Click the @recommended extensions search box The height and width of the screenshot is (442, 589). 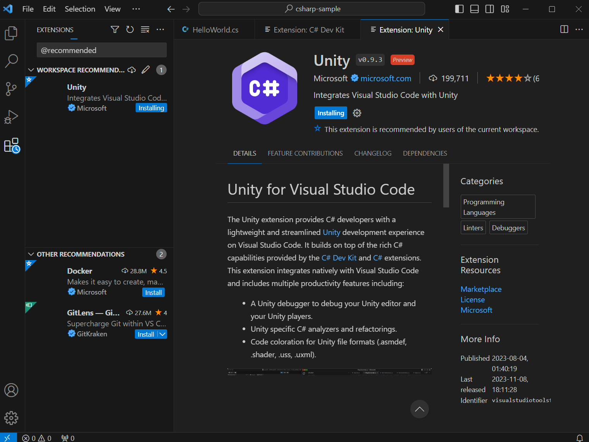[x=102, y=50]
